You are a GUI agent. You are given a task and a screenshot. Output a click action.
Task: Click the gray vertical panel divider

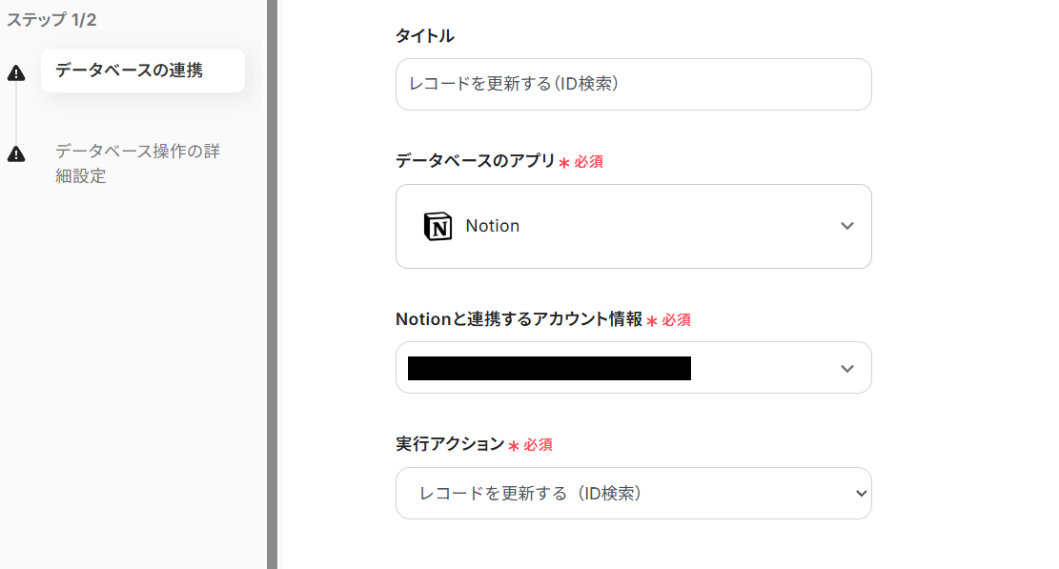[272, 284]
